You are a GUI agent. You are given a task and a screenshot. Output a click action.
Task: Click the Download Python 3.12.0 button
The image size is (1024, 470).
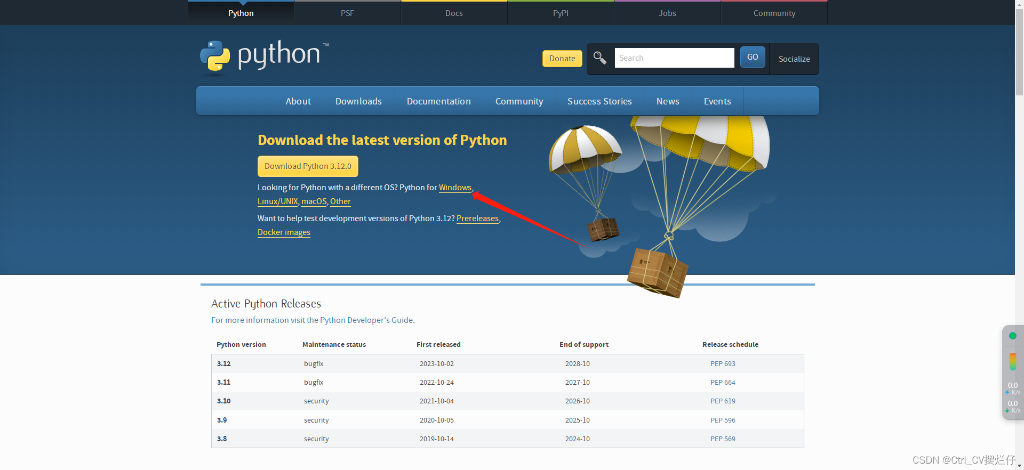[308, 166]
